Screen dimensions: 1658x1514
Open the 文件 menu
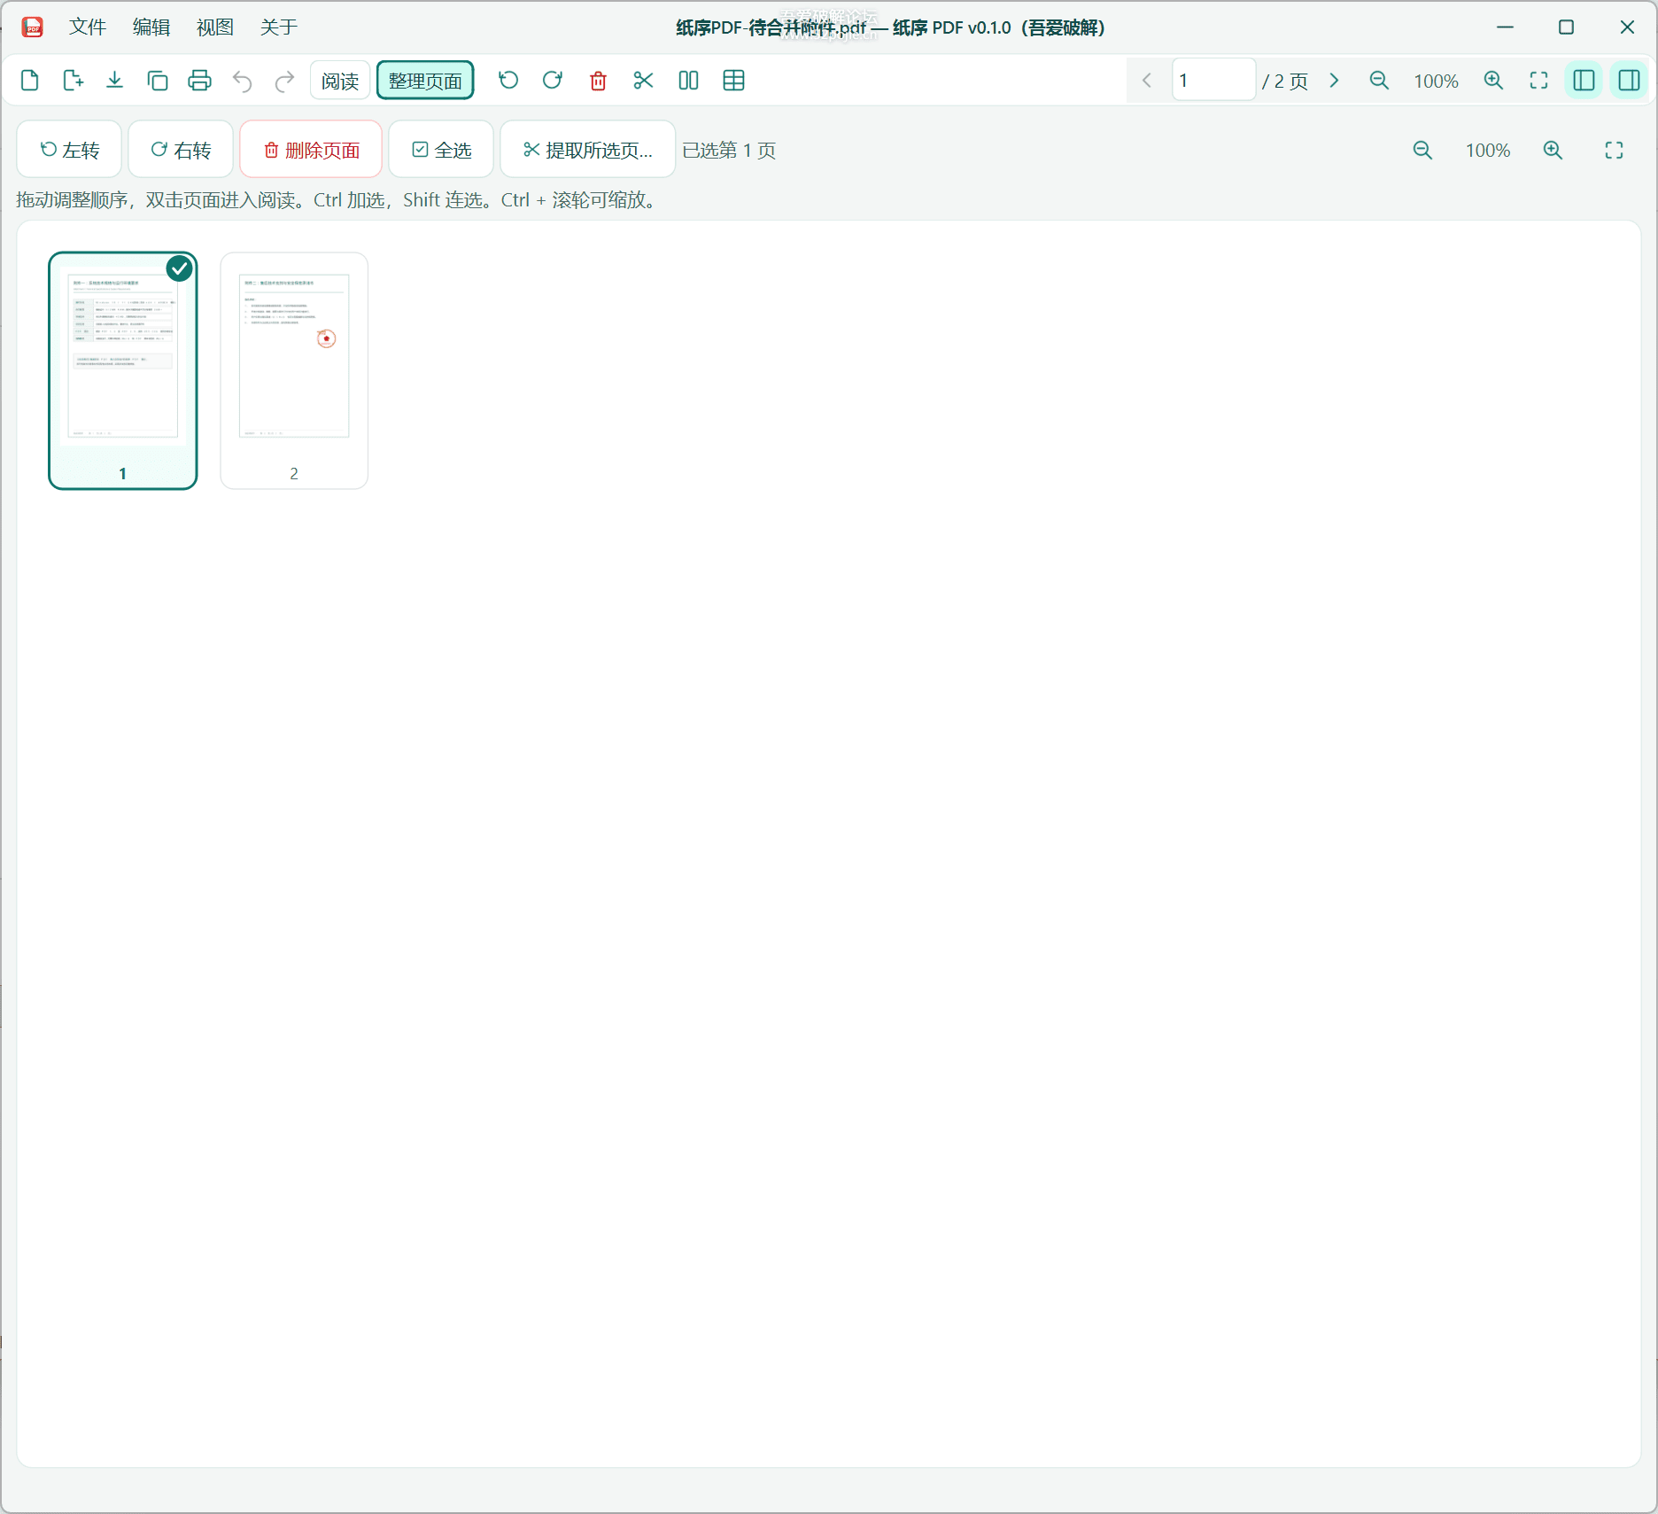click(x=88, y=27)
